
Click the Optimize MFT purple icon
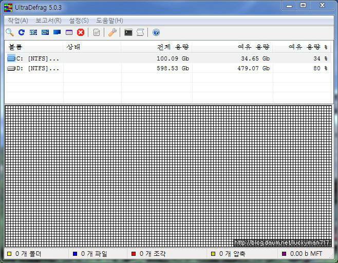pyautogui.click(x=69, y=32)
